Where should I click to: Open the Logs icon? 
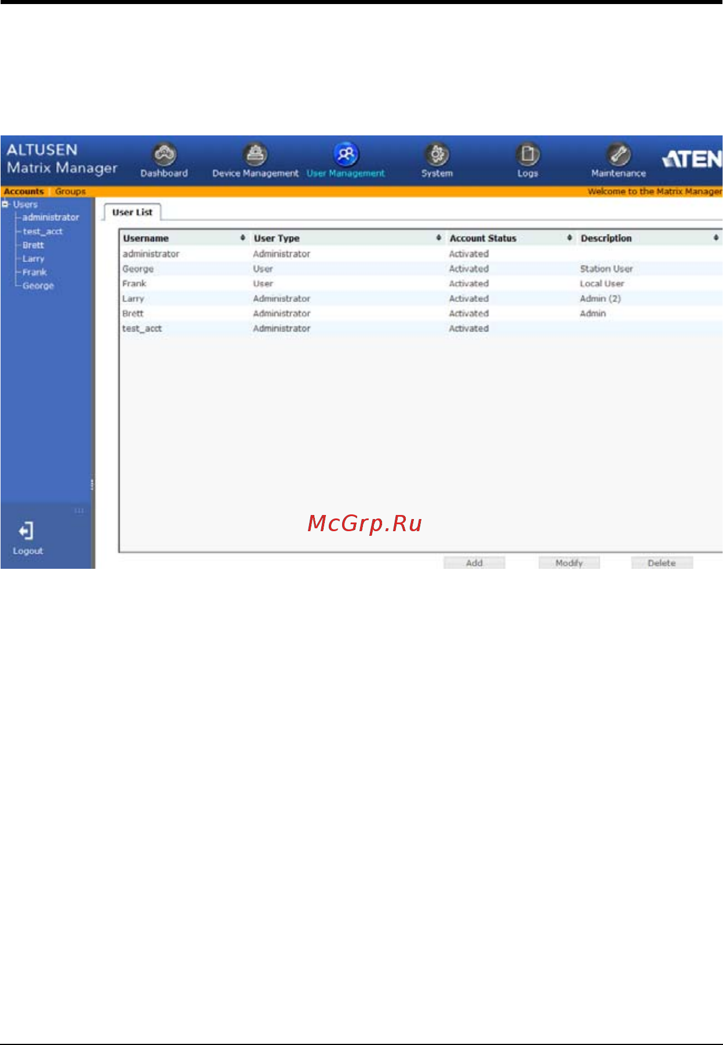coord(527,154)
